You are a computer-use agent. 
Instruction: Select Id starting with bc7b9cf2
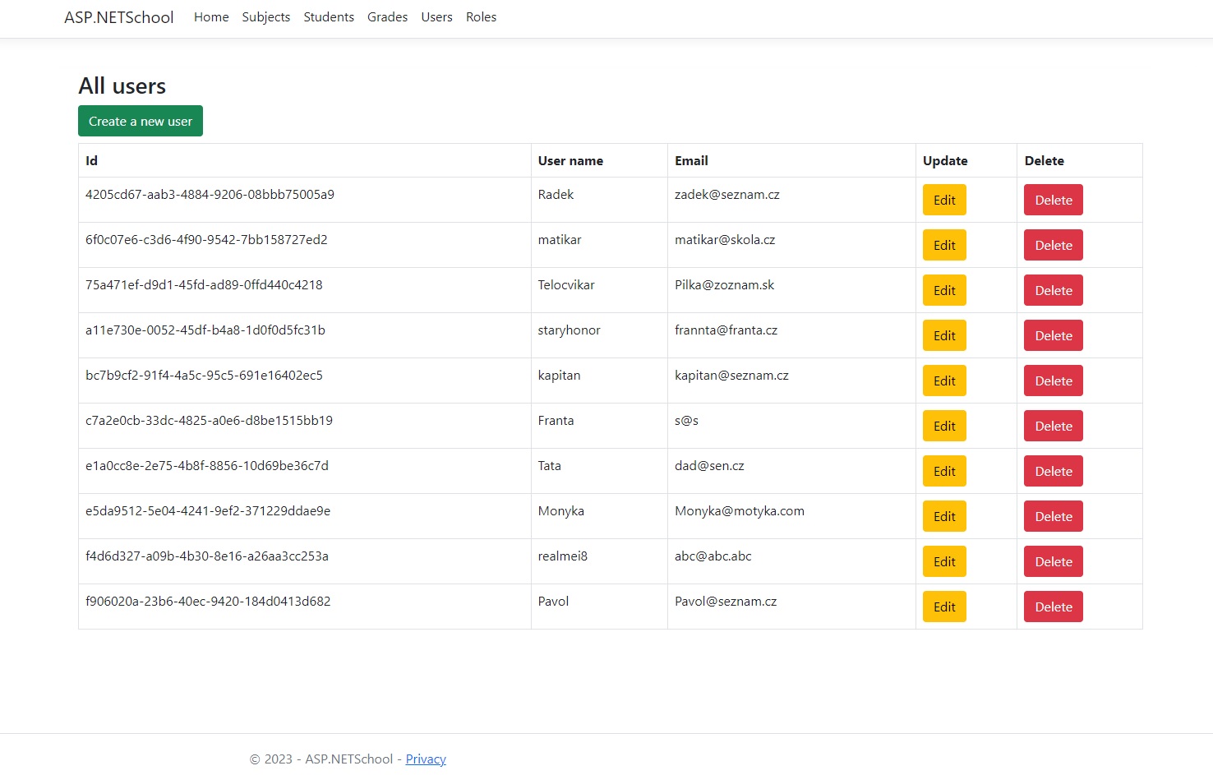pos(204,376)
